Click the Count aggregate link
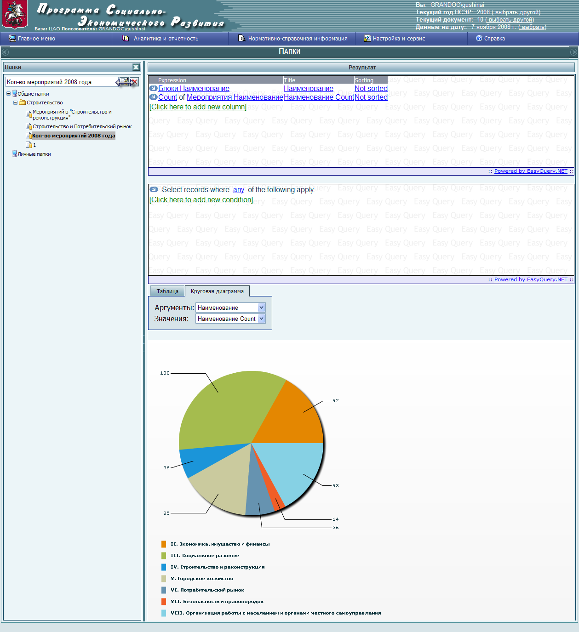Viewport: 579px width, 632px height. 168,97
